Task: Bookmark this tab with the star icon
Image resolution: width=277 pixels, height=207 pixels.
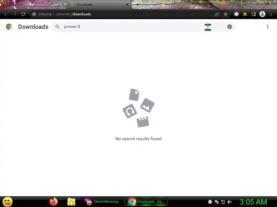Action: [226, 14]
